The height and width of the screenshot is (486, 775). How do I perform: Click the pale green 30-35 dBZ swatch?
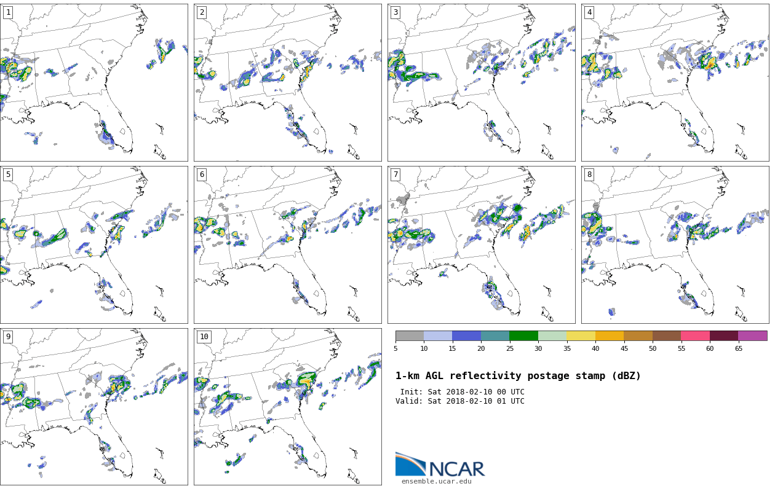click(552, 335)
